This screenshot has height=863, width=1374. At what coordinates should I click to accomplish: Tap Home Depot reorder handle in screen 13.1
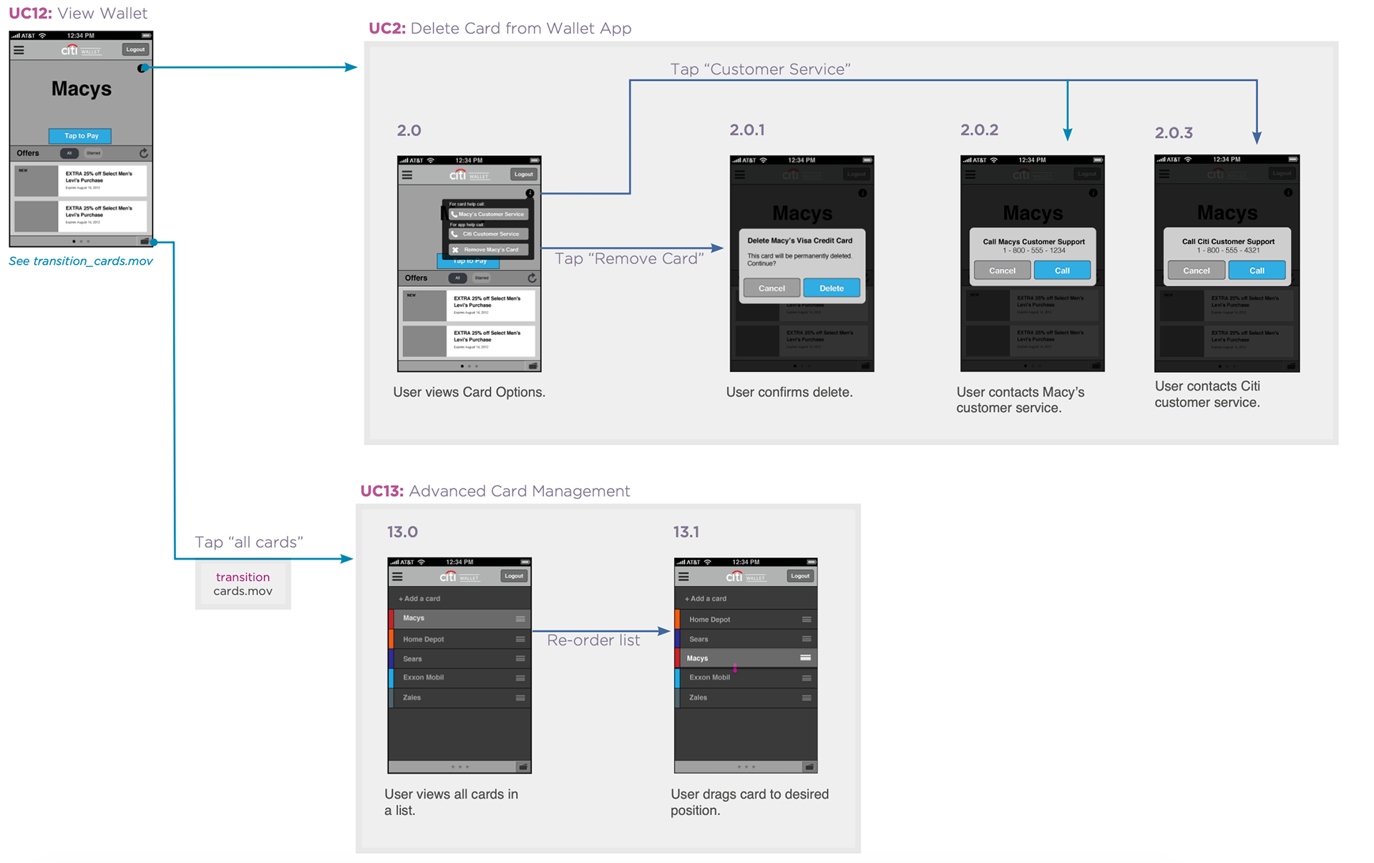click(807, 620)
